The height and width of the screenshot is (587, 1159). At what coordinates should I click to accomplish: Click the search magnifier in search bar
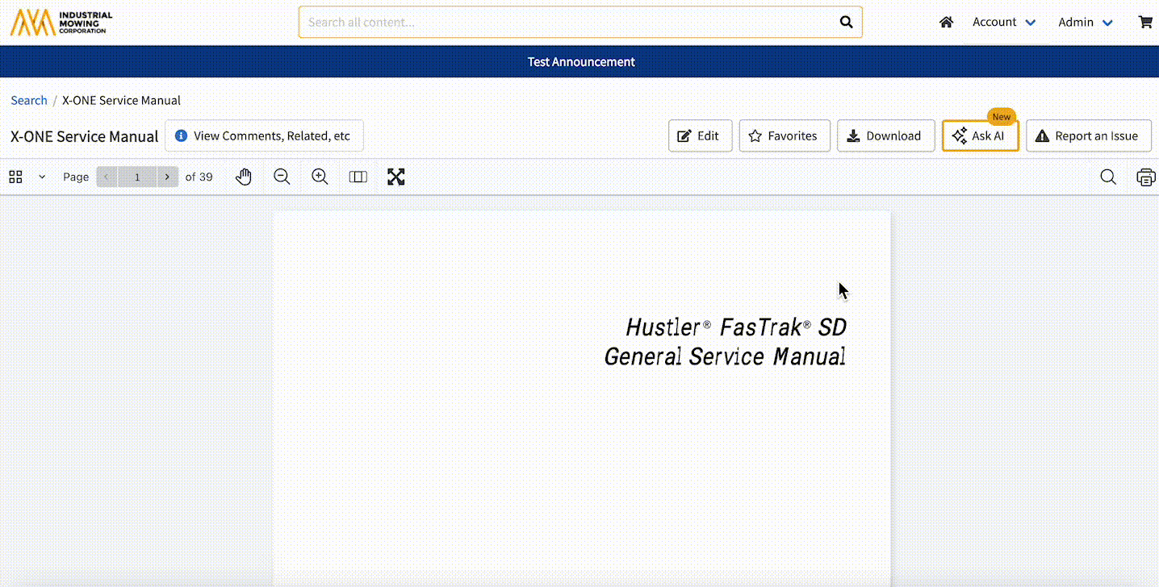tap(846, 23)
